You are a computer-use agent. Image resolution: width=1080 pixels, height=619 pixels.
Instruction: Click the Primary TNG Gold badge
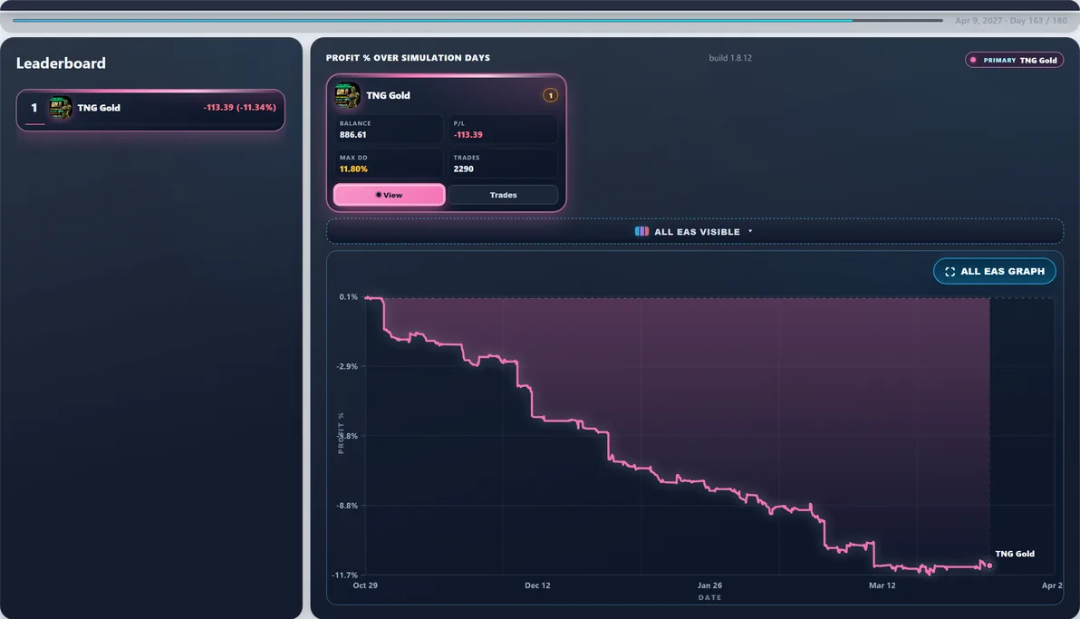pyautogui.click(x=1014, y=60)
